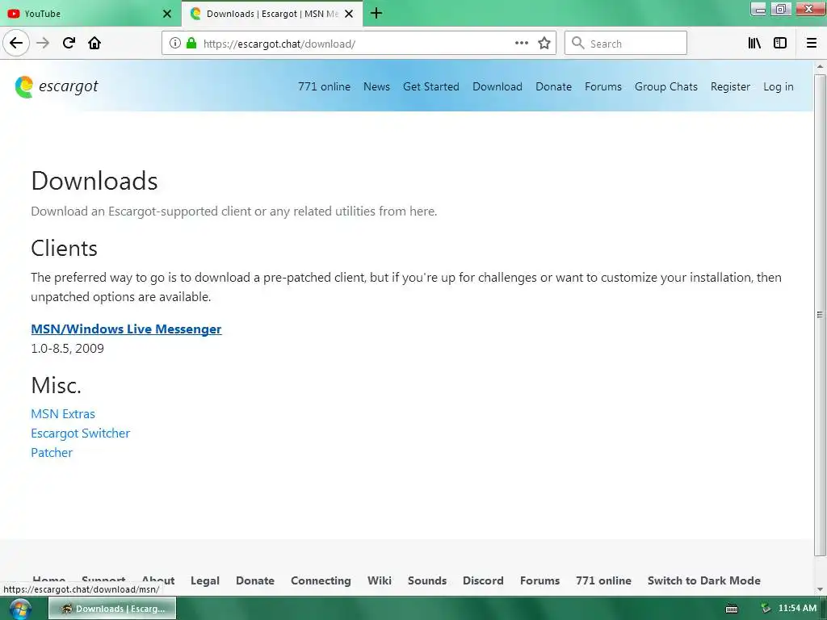Image resolution: width=827 pixels, height=620 pixels.
Task: Open Forums in the footer
Action: (539, 580)
